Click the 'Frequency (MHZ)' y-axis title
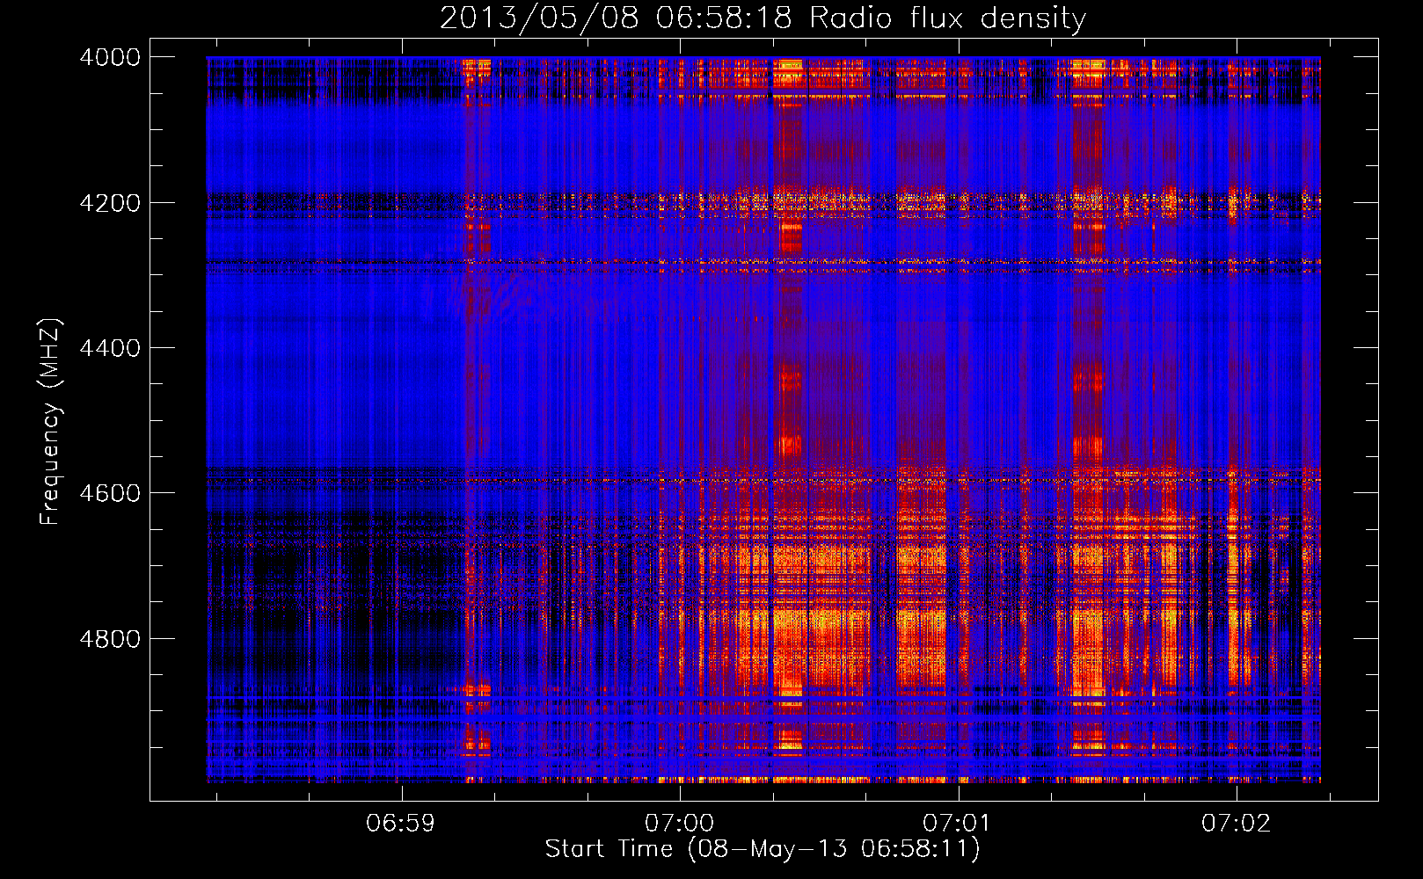The image size is (1423, 879). [x=51, y=422]
